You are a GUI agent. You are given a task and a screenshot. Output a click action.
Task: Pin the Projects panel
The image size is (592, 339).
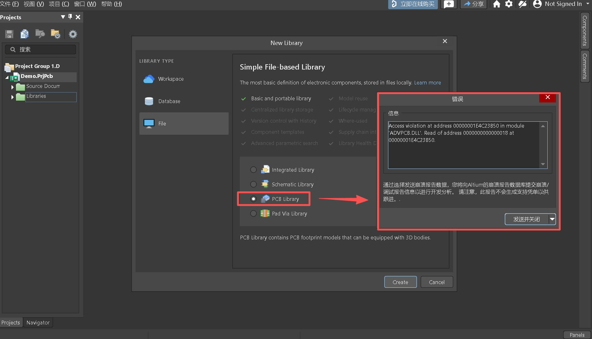[70, 17]
